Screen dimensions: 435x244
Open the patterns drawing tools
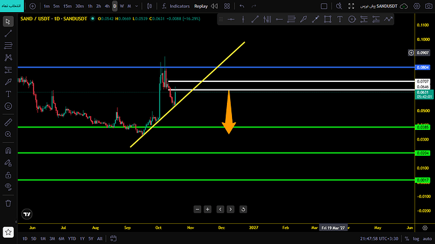[x=8, y=57]
